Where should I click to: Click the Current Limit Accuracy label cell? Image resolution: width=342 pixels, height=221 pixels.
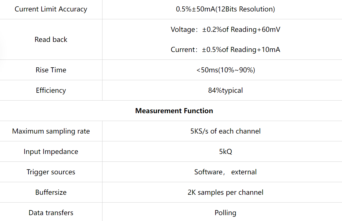(51, 9)
